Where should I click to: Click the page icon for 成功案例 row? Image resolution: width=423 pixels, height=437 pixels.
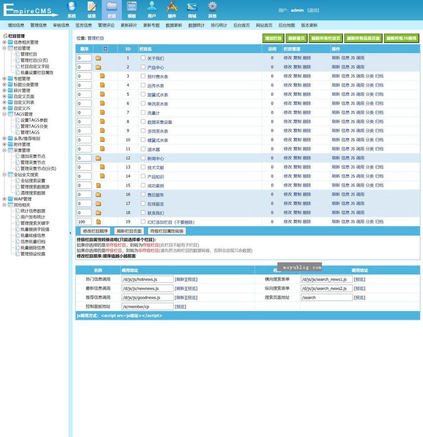tap(98, 185)
